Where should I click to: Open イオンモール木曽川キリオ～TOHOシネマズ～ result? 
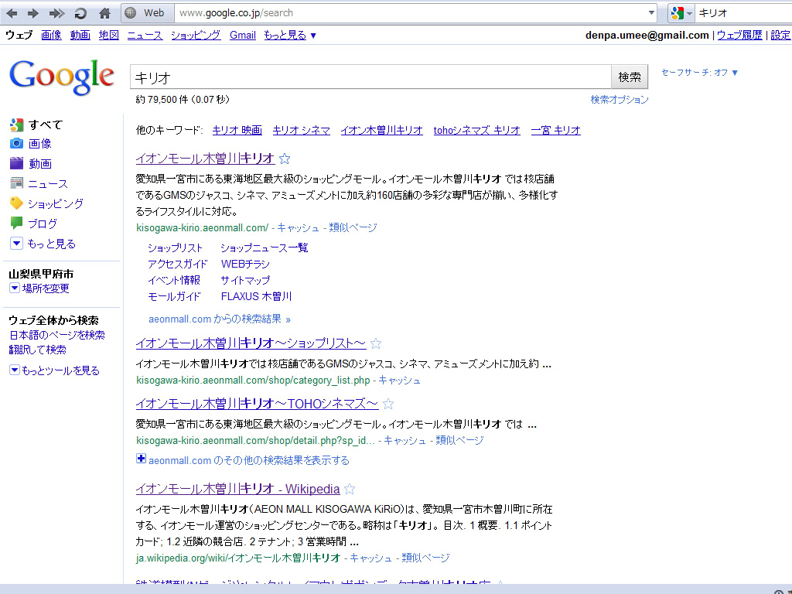pos(257,404)
